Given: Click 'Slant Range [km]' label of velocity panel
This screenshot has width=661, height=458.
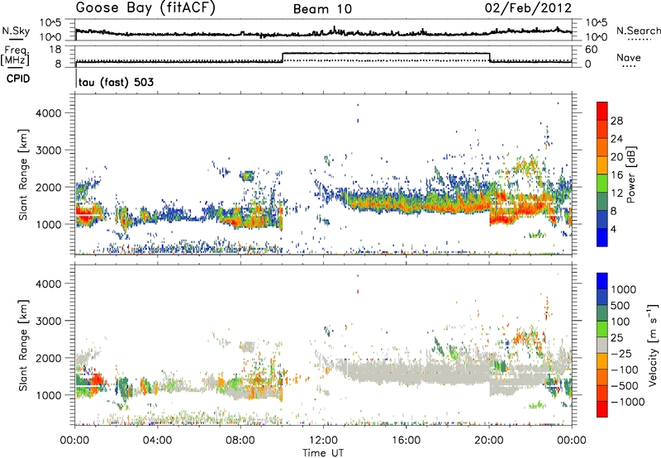Looking at the screenshot, I should pos(23,346).
